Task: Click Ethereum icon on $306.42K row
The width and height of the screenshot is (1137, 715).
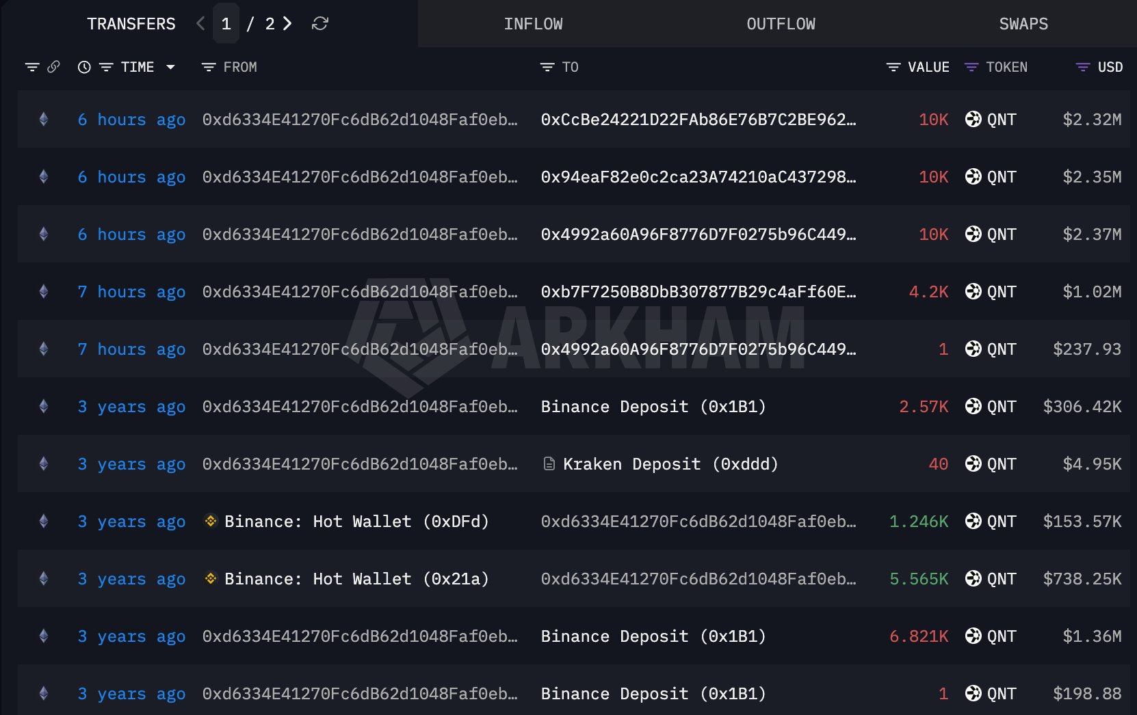Action: [44, 407]
